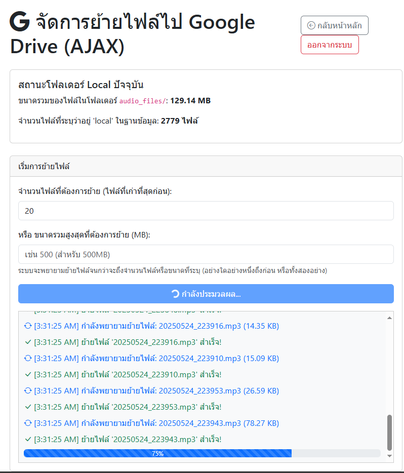
Task: Click the 75% progress bar
Action: click(x=202, y=453)
